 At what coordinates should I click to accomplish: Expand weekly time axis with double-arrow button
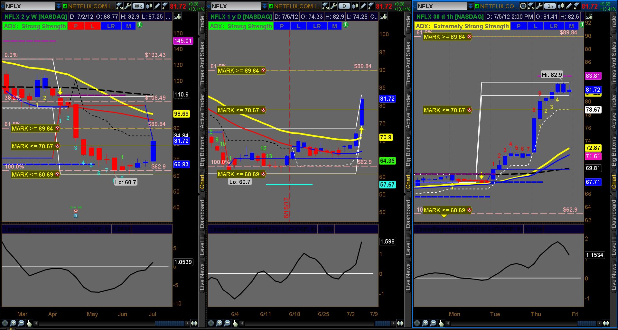click(194, 323)
